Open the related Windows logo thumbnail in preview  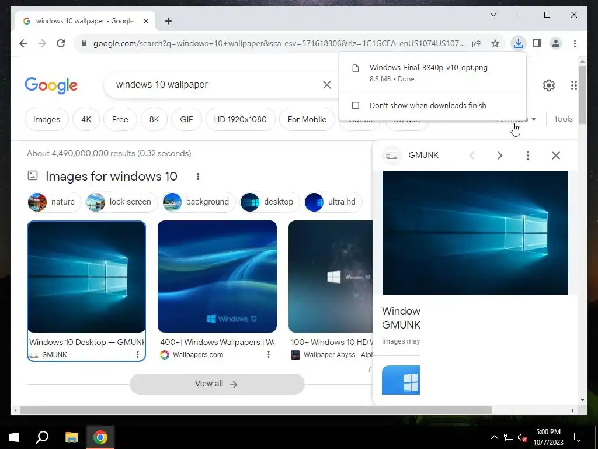[401, 380]
